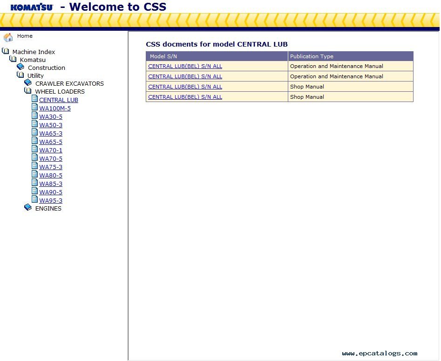
Task: Collapse the Utility open-book icon
Action: [20, 75]
